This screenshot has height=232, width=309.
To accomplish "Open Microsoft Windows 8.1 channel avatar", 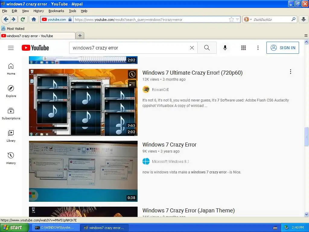I will point(146,161).
